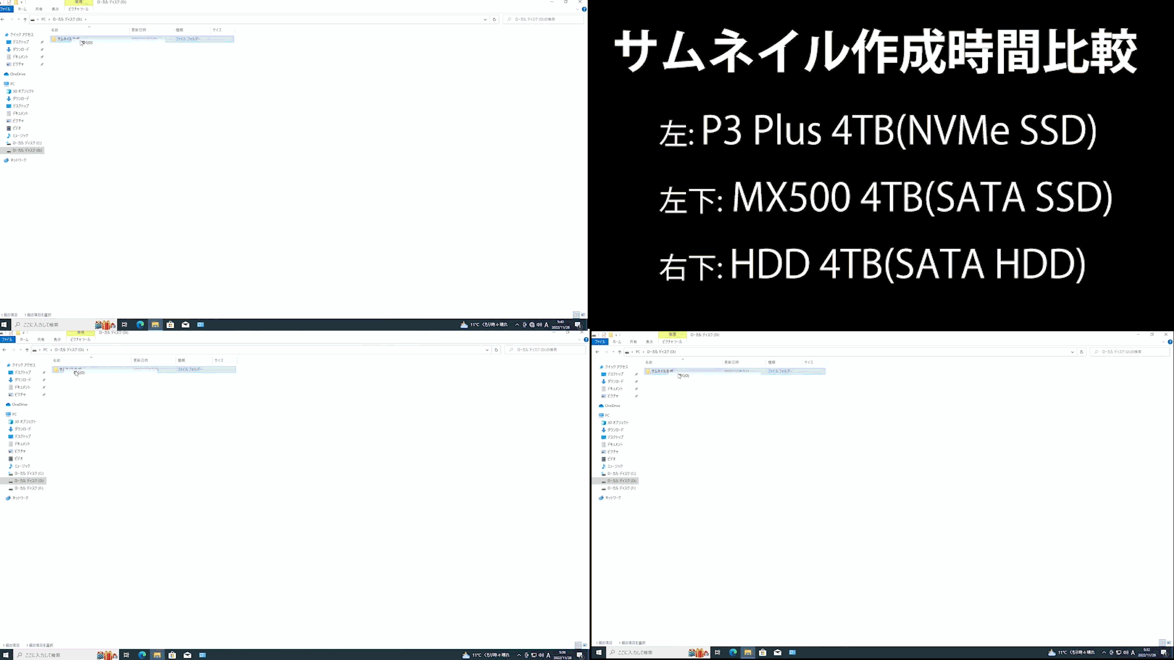1174x660 pixels.
Task: Open ピクチャ ツール tab in bottom-left Explorer
Action: [80, 340]
